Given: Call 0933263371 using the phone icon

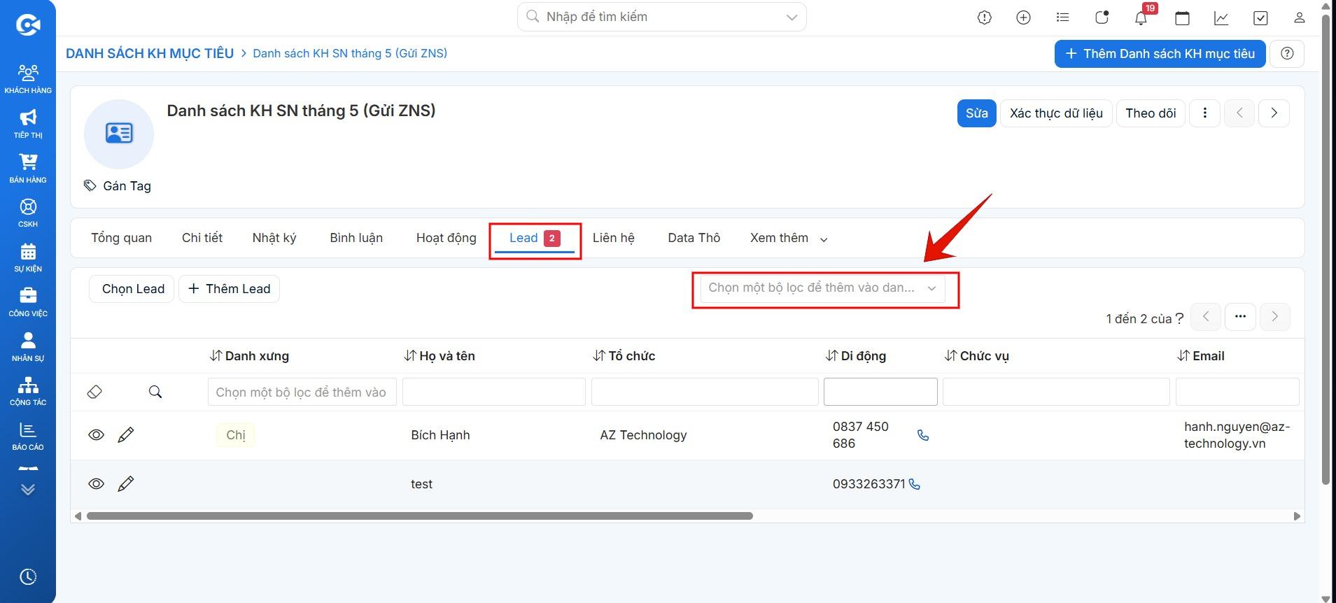Looking at the screenshot, I should point(914,484).
